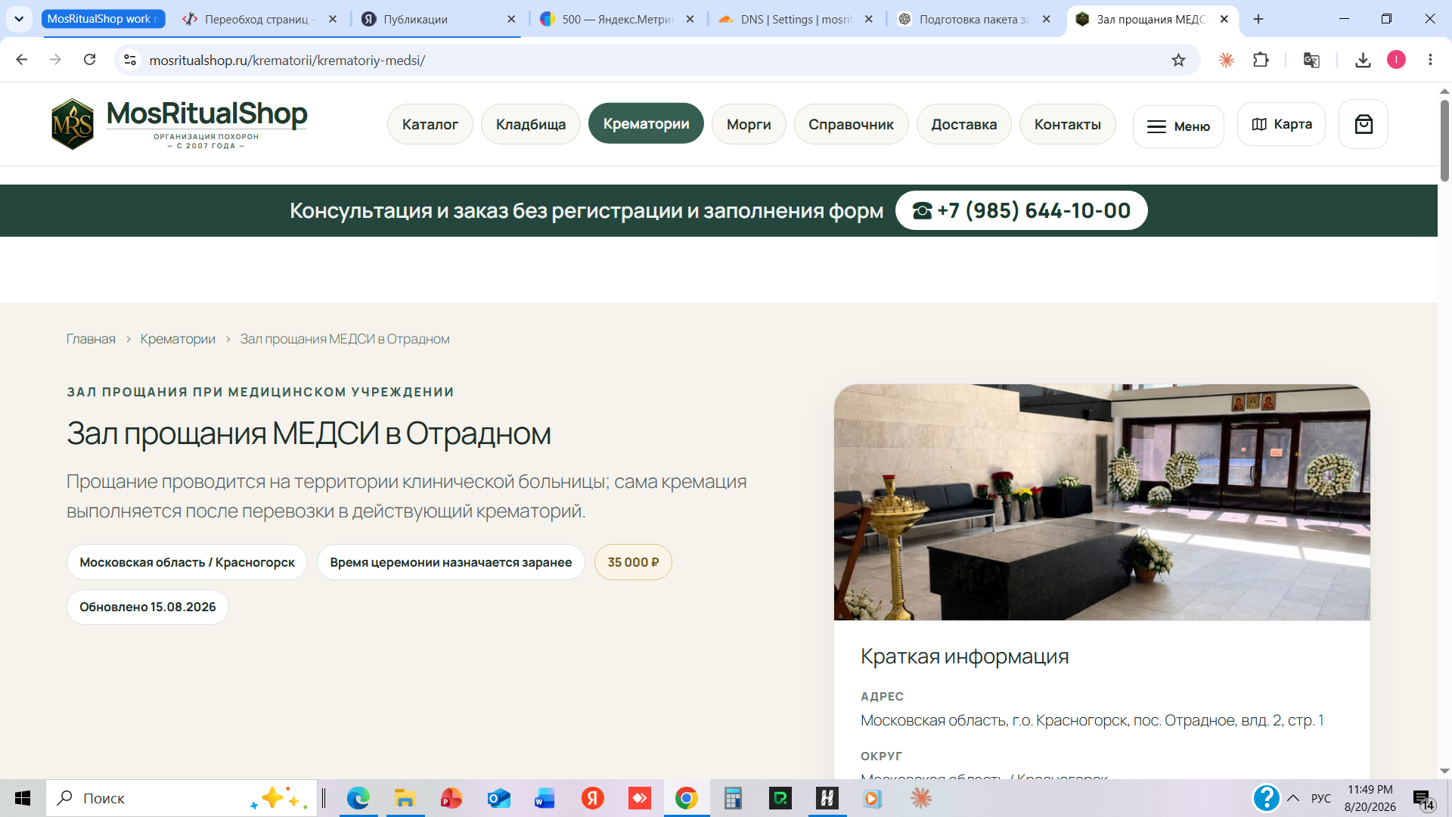
Task: Click the browser back arrow
Action: point(22,60)
